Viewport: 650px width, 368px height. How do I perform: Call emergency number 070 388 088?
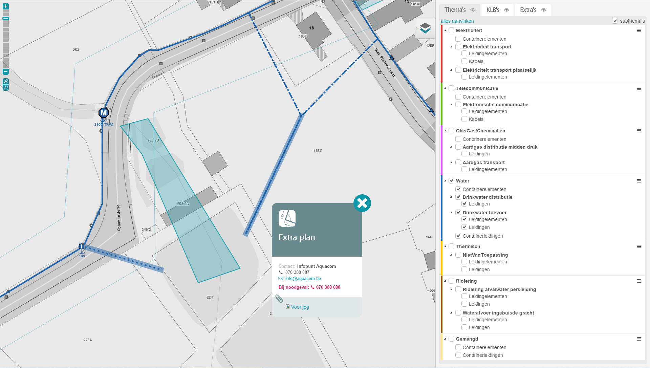click(328, 287)
